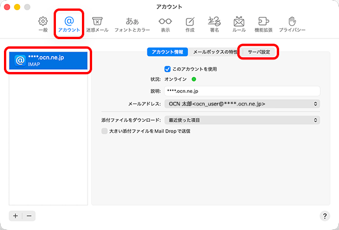Select the アカウント accounts icon

coord(69,24)
